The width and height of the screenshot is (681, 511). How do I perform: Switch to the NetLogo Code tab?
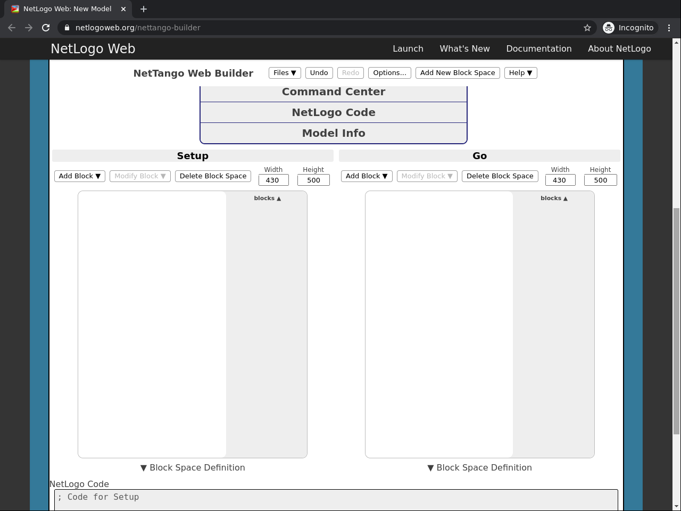click(x=334, y=112)
